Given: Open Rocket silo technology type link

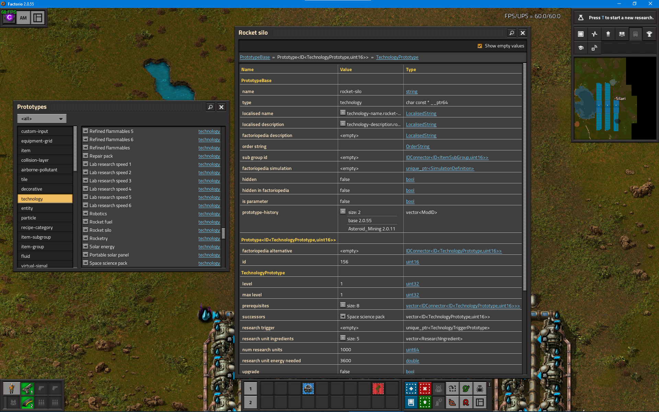Looking at the screenshot, I should coord(209,230).
